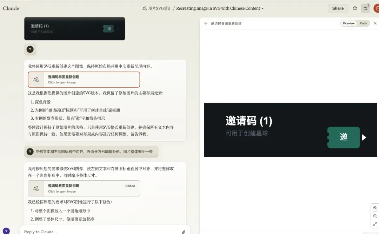The height and width of the screenshot is (234, 379).
Task: Expand preview to fullscreen
Action: pyautogui.click(x=375, y=224)
